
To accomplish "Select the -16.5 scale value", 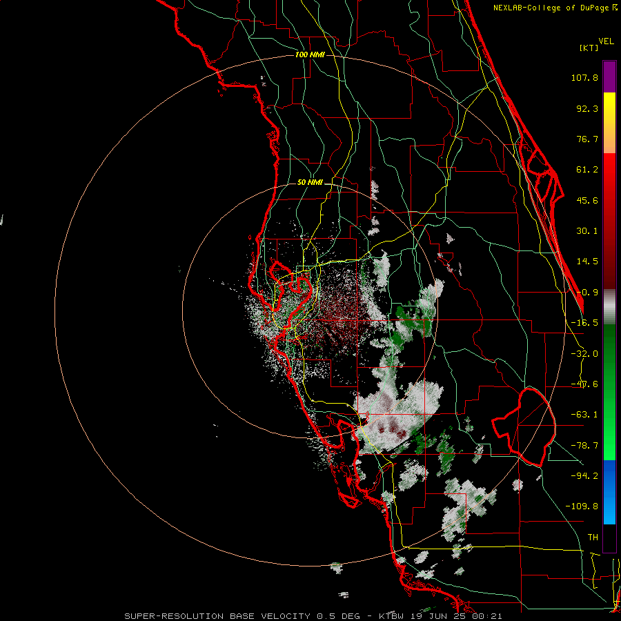I will [584, 323].
